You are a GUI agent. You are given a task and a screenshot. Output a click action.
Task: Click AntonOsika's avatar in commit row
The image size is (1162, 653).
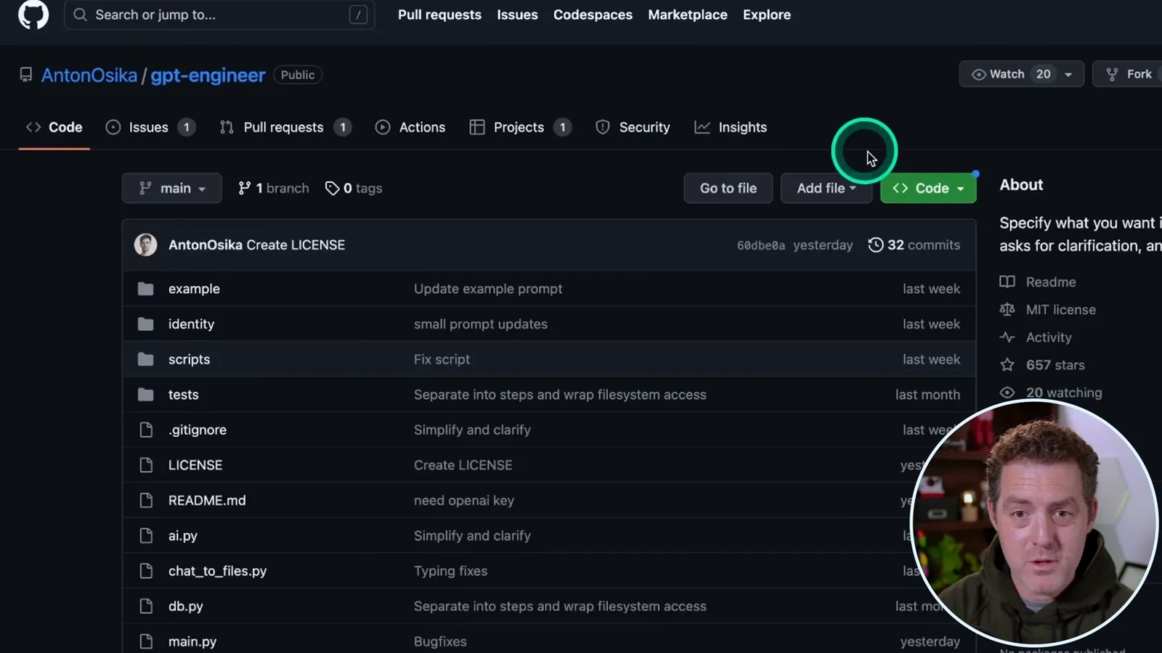(x=146, y=245)
